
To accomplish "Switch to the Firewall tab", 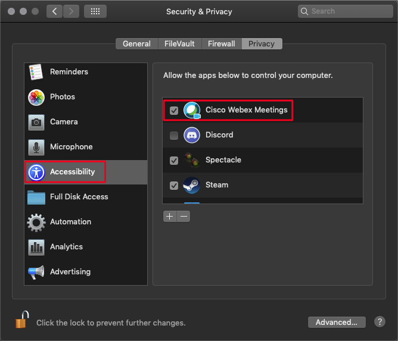I will click(x=221, y=44).
